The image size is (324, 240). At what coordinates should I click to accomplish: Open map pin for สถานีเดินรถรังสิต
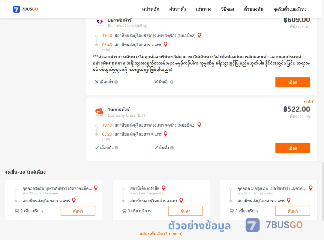[x=163, y=188]
